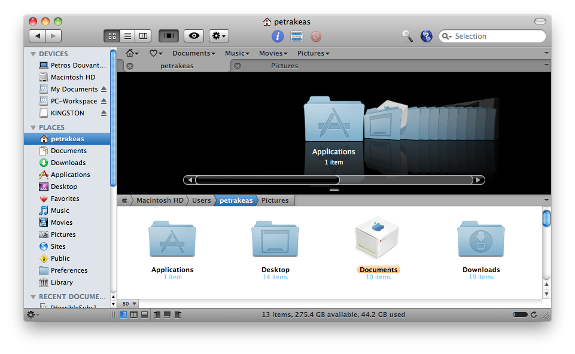Click Users in the path bar

201,200
